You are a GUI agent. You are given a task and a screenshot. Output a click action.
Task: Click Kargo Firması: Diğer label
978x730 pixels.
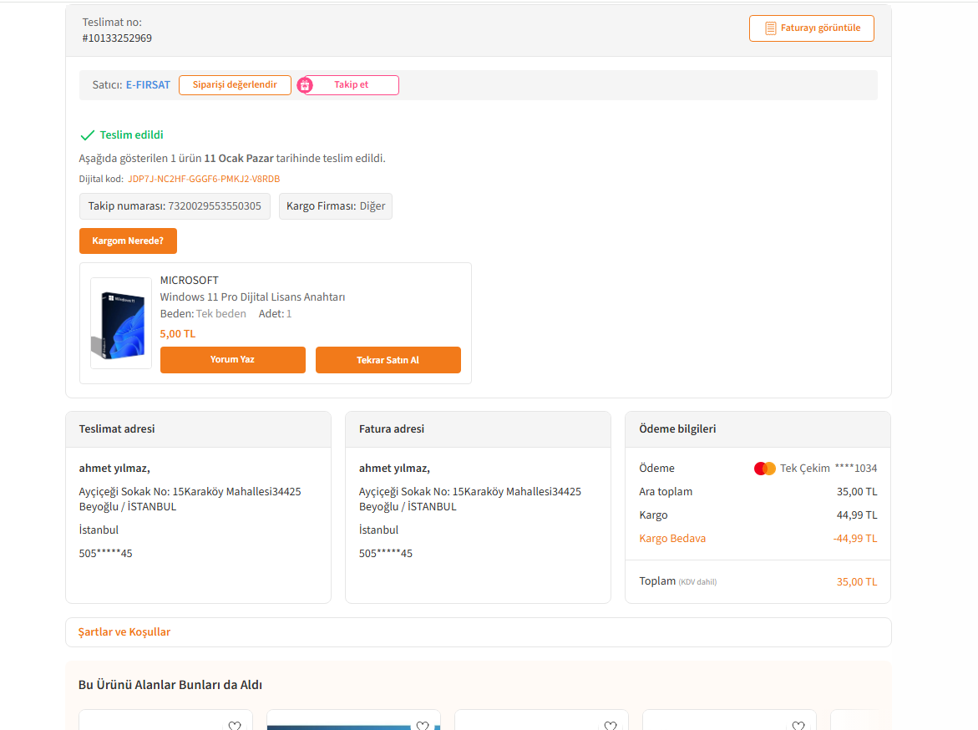click(x=336, y=206)
